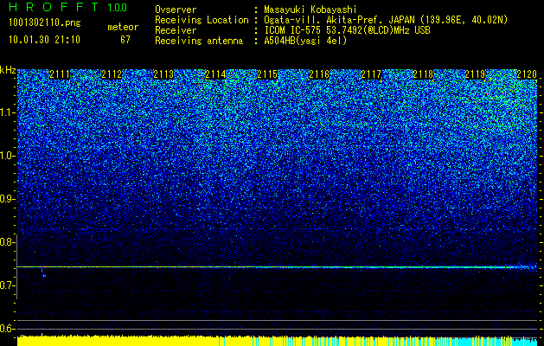Viewport: 544px width, 346px height.
Task: Click the 2116 time marker
Action: 319,74
